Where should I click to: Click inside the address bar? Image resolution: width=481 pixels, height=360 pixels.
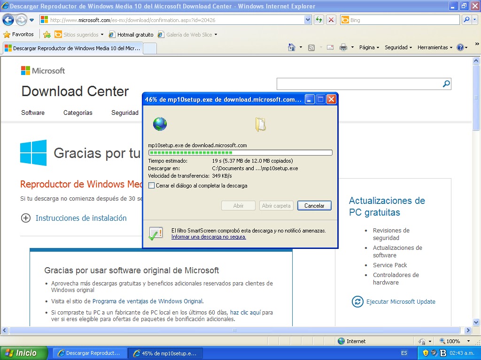(x=164, y=20)
